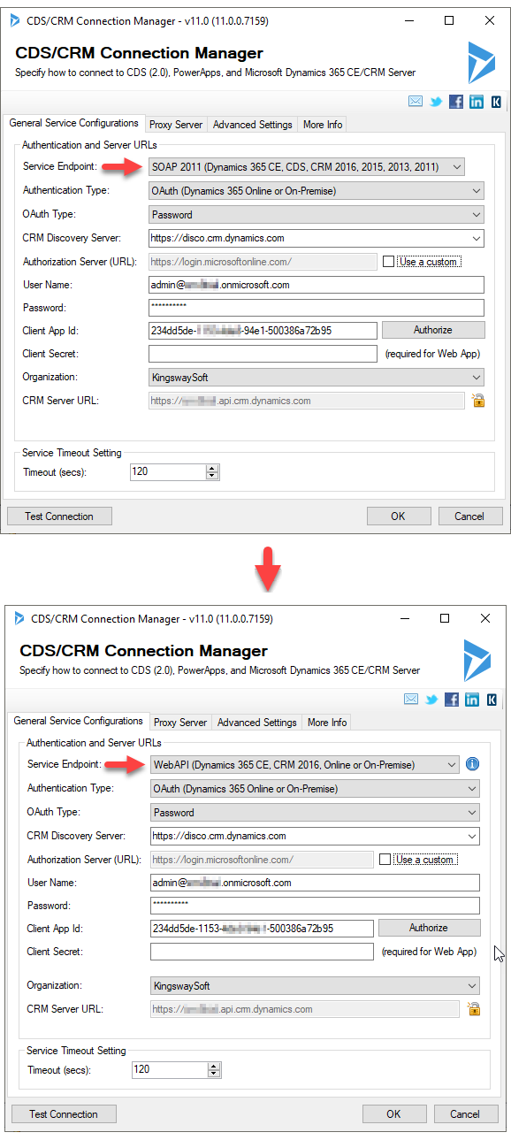
Task: Switch to Advanced Settings tab in WebAPI dialog
Action: [x=257, y=723]
